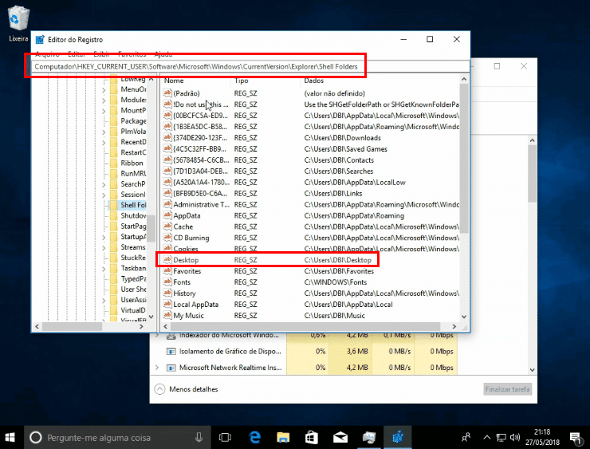
Task: Click the Ribbon folder icon in tree
Action: 114,163
